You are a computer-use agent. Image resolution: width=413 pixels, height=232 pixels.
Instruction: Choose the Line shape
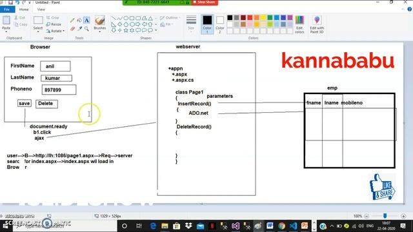(114, 18)
